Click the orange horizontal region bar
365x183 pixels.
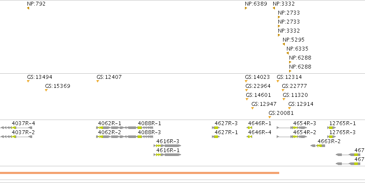coord(140,173)
